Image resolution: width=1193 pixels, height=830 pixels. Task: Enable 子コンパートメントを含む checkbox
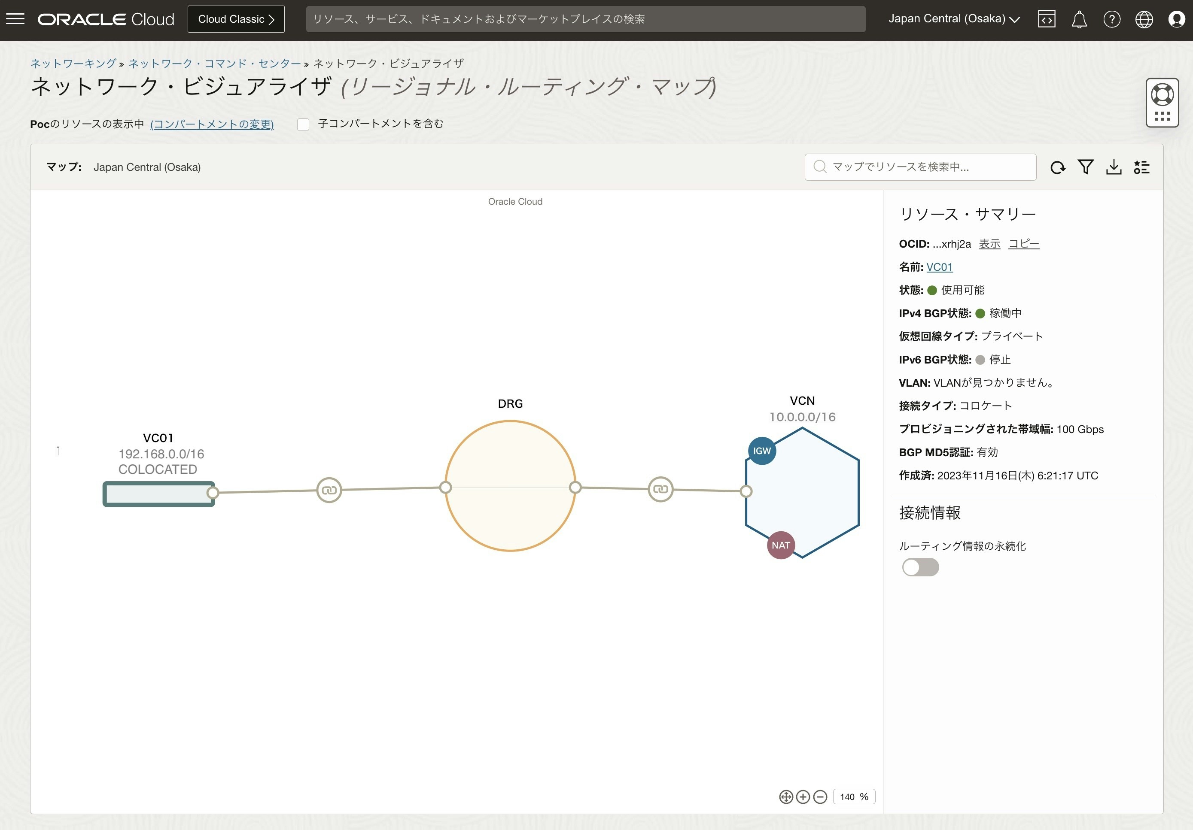click(303, 124)
